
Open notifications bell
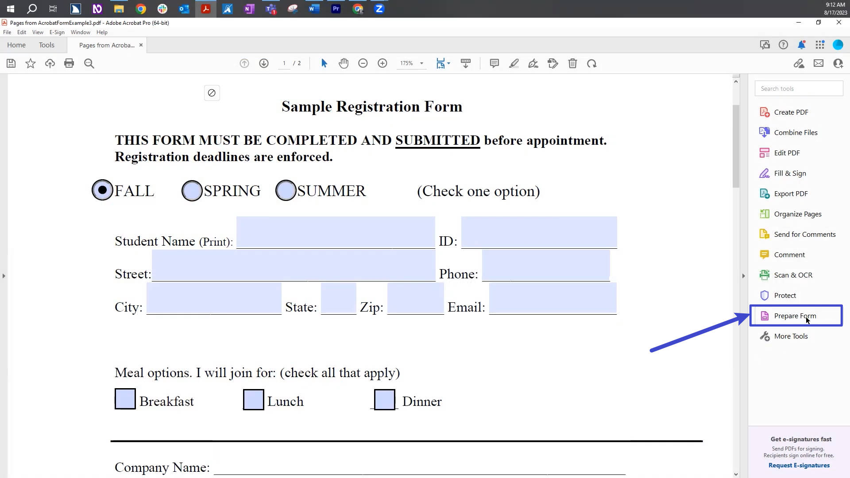802,45
